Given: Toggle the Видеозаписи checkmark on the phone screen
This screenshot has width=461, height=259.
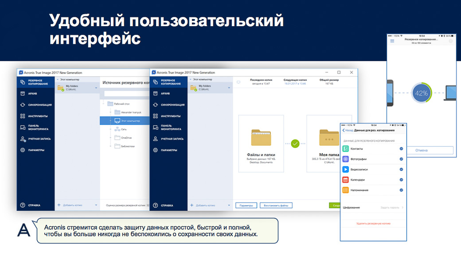Looking at the screenshot, I should (x=401, y=169).
